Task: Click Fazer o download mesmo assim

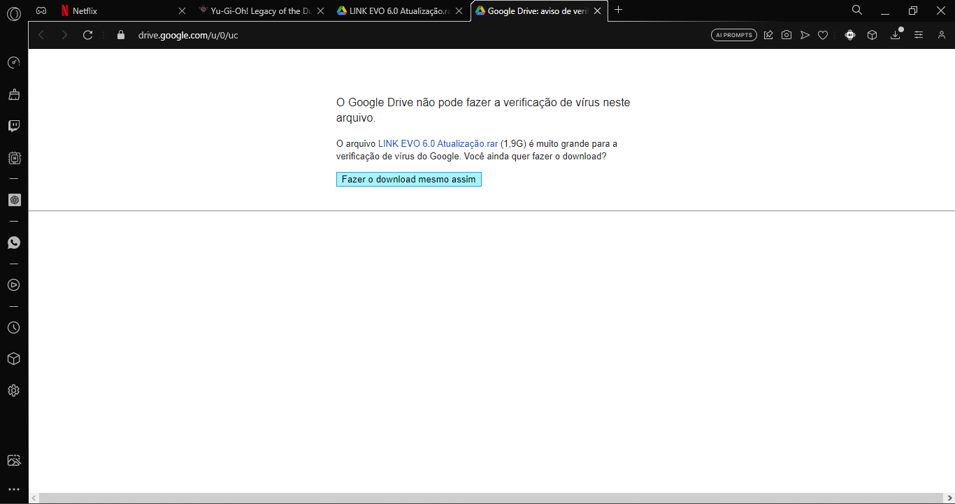Action: point(409,180)
